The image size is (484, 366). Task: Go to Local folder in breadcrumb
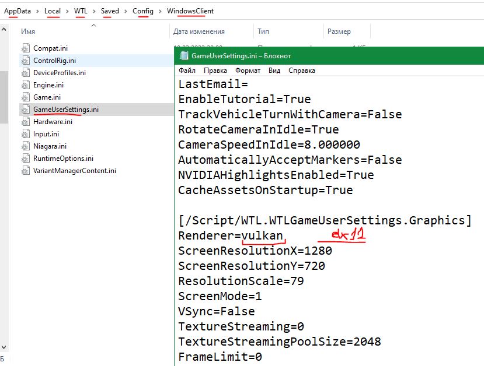point(53,11)
